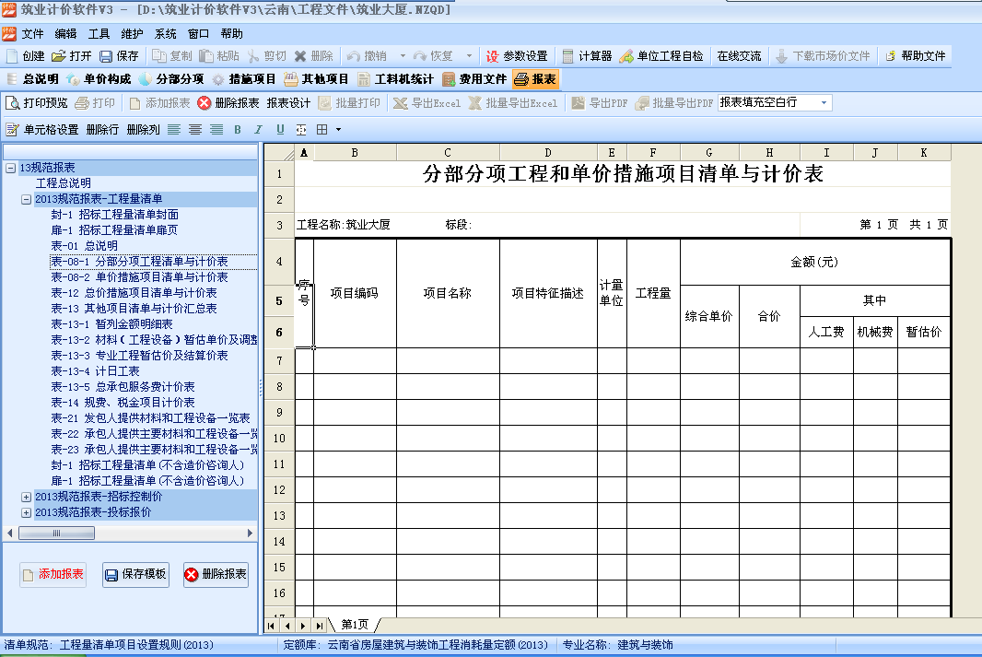Click the 删除 toolbar icon
Screen dimensions: 982x657
tap(300, 56)
